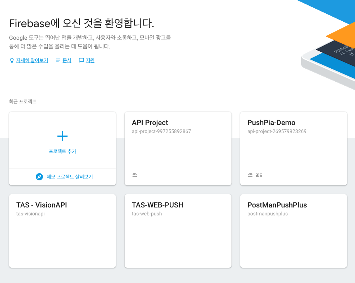Click the Android icon on API Project card
Screen dimensions: 355x283
(135, 175)
